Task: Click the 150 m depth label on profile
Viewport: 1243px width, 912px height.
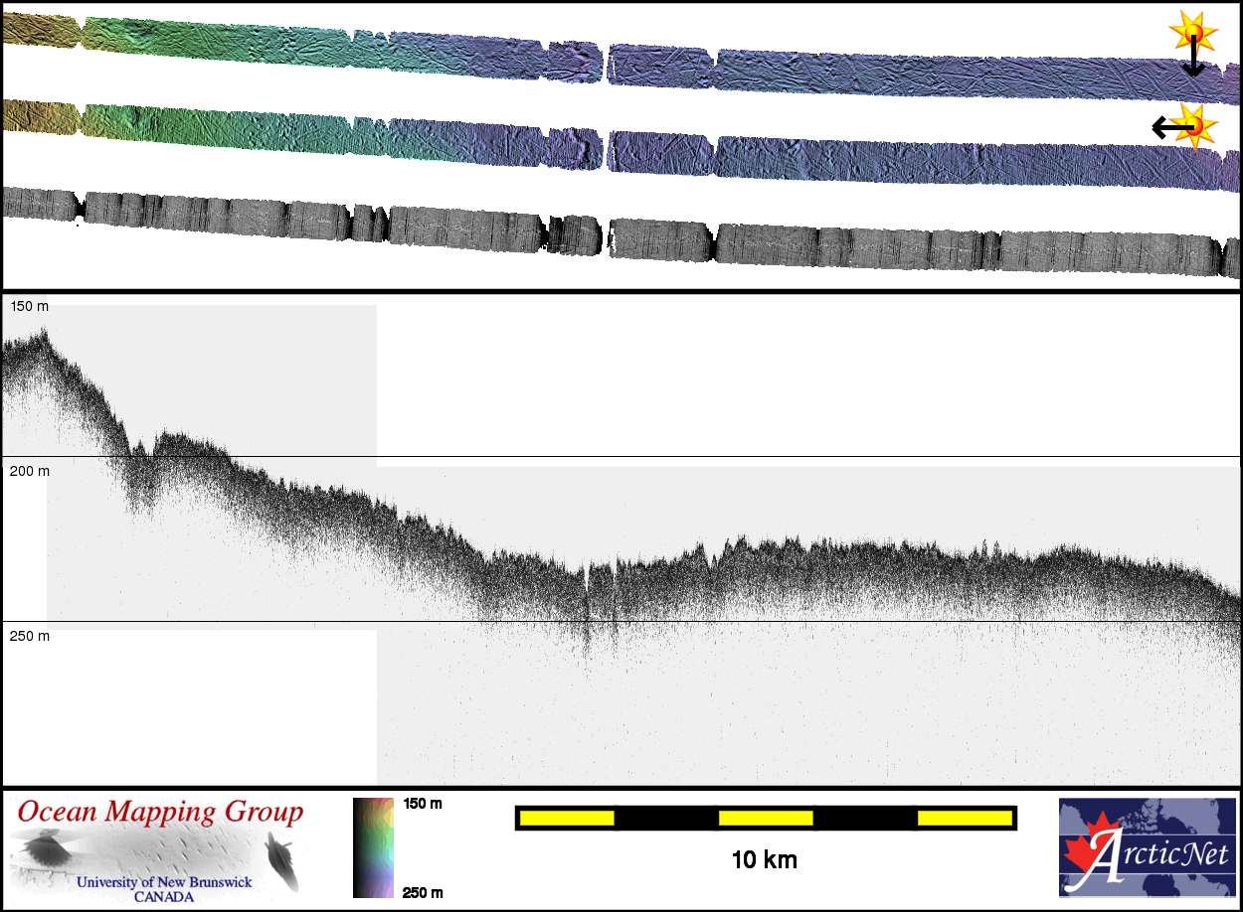Action: [29, 307]
